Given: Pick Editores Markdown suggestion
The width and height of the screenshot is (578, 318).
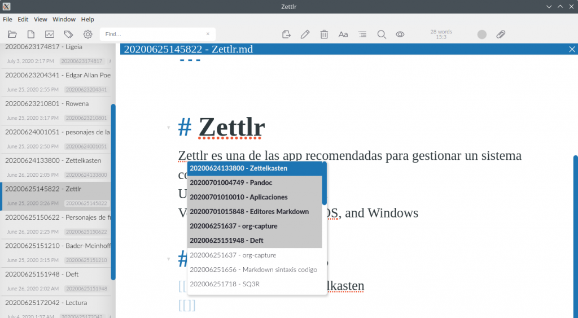Looking at the screenshot, I should click(x=255, y=211).
